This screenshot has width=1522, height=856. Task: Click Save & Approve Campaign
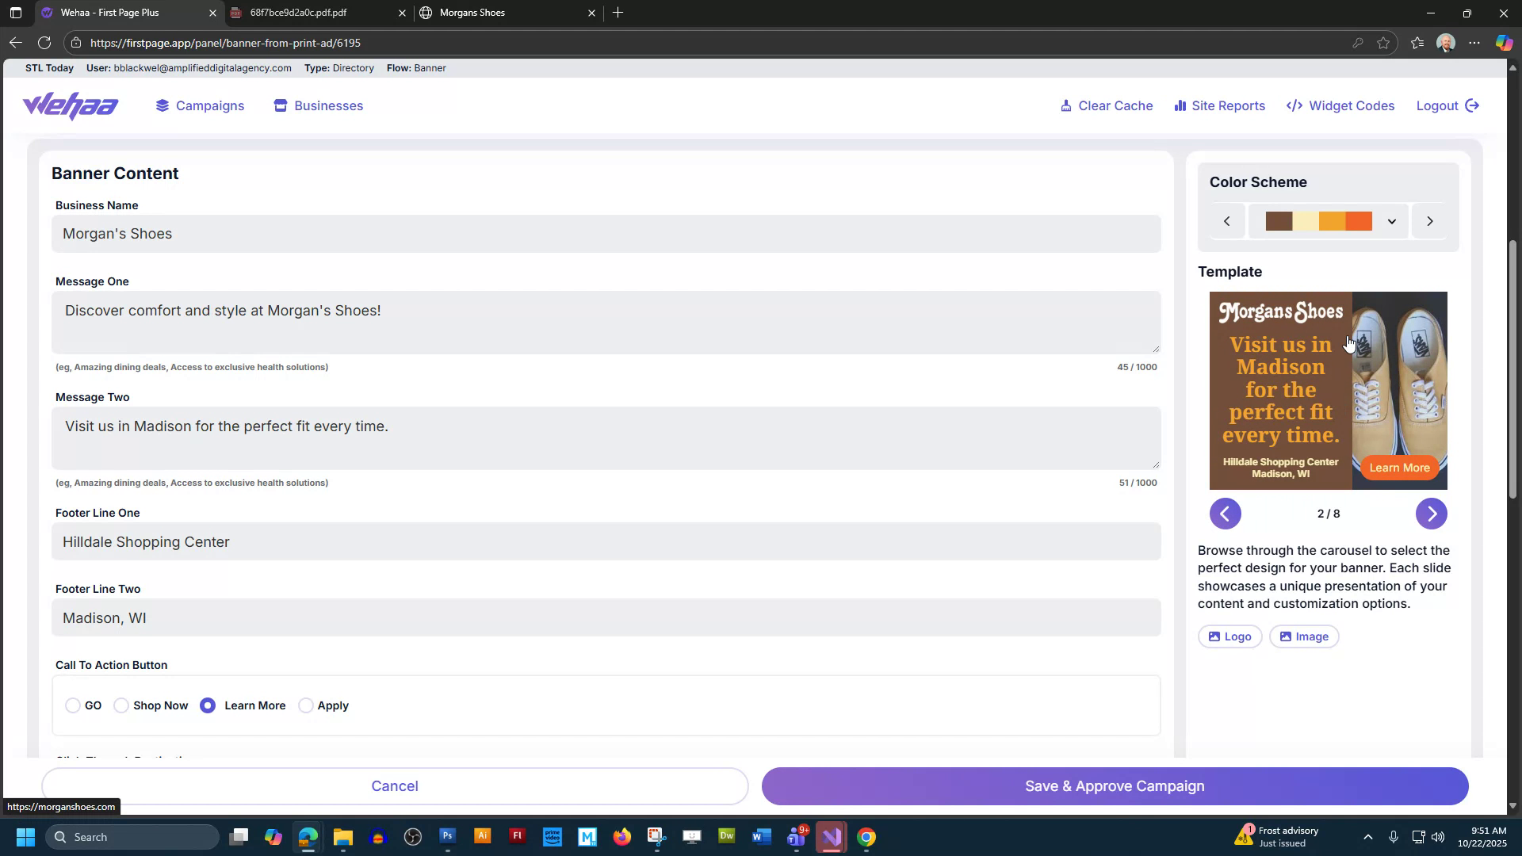tap(1114, 785)
